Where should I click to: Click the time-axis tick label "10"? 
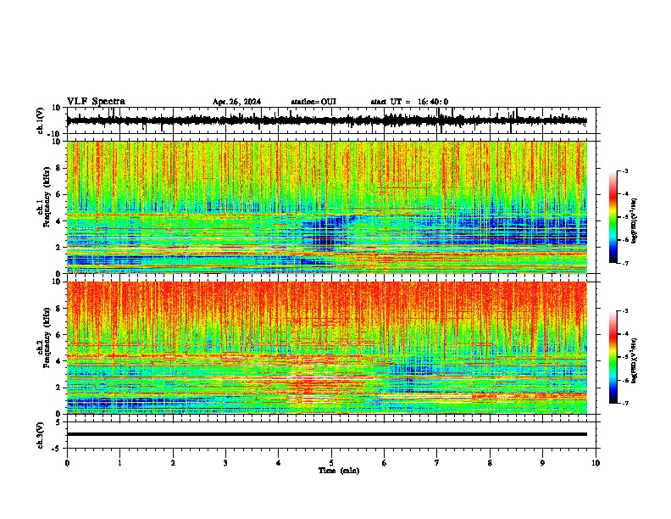coord(596,463)
